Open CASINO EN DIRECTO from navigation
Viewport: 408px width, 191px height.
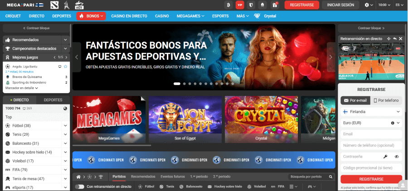(129, 16)
